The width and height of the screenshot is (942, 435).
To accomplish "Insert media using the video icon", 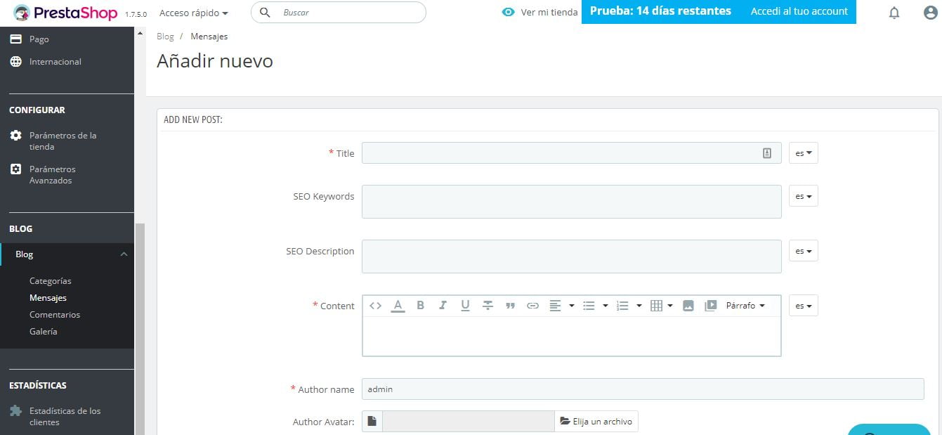I will coord(711,305).
